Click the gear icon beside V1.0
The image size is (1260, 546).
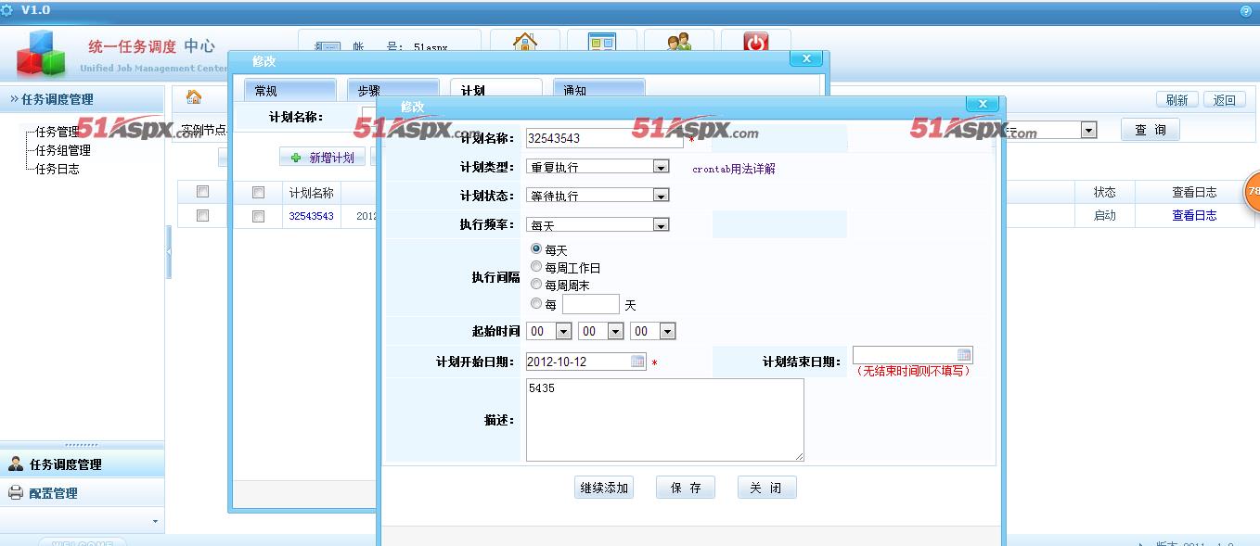7,10
